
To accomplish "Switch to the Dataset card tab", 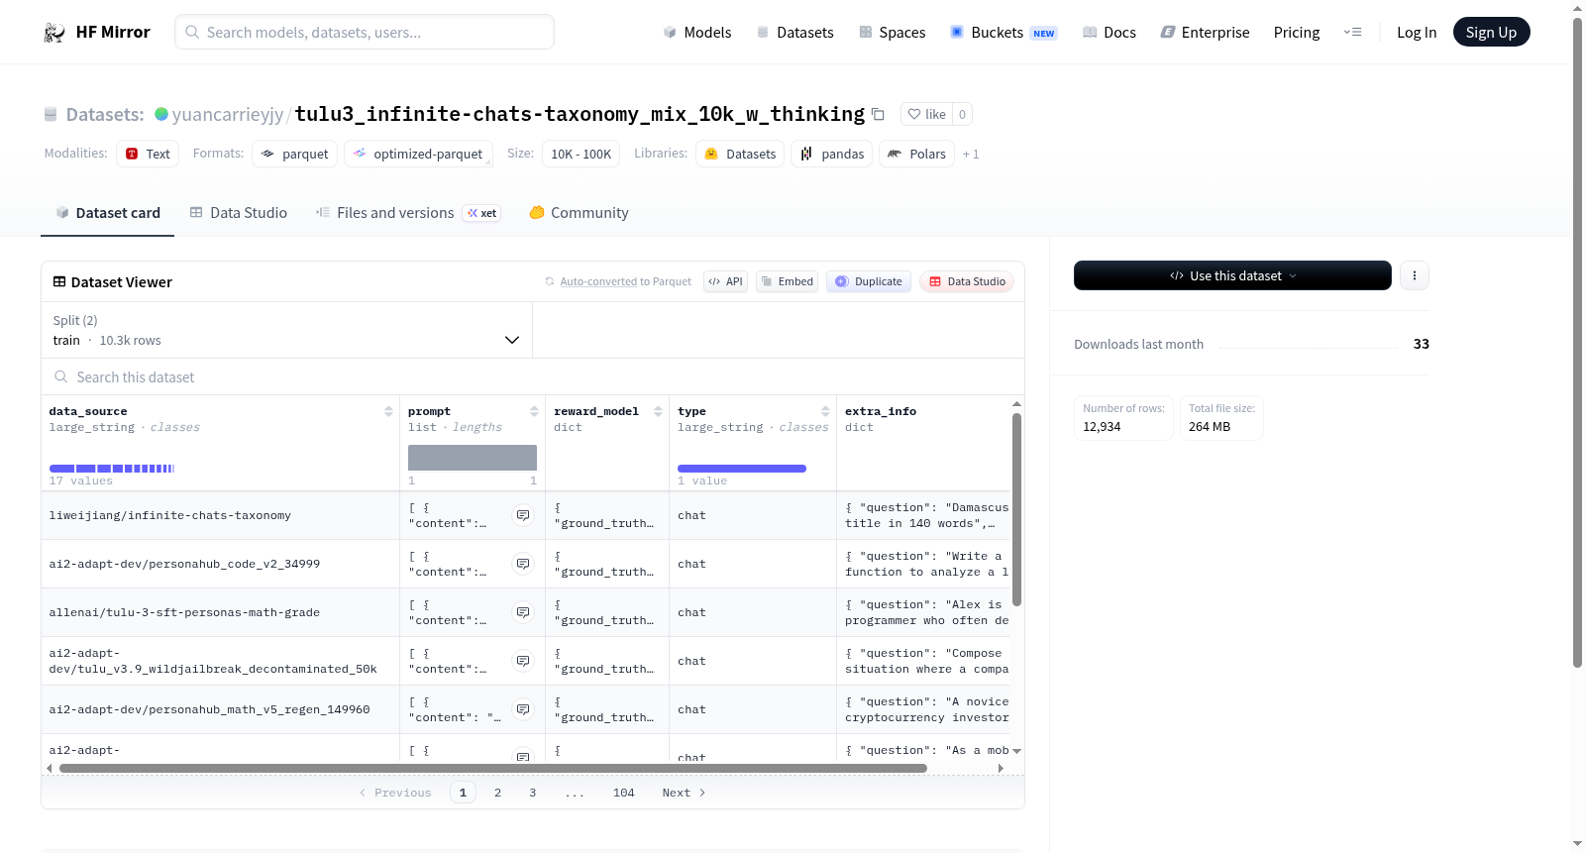I will click(x=108, y=212).
